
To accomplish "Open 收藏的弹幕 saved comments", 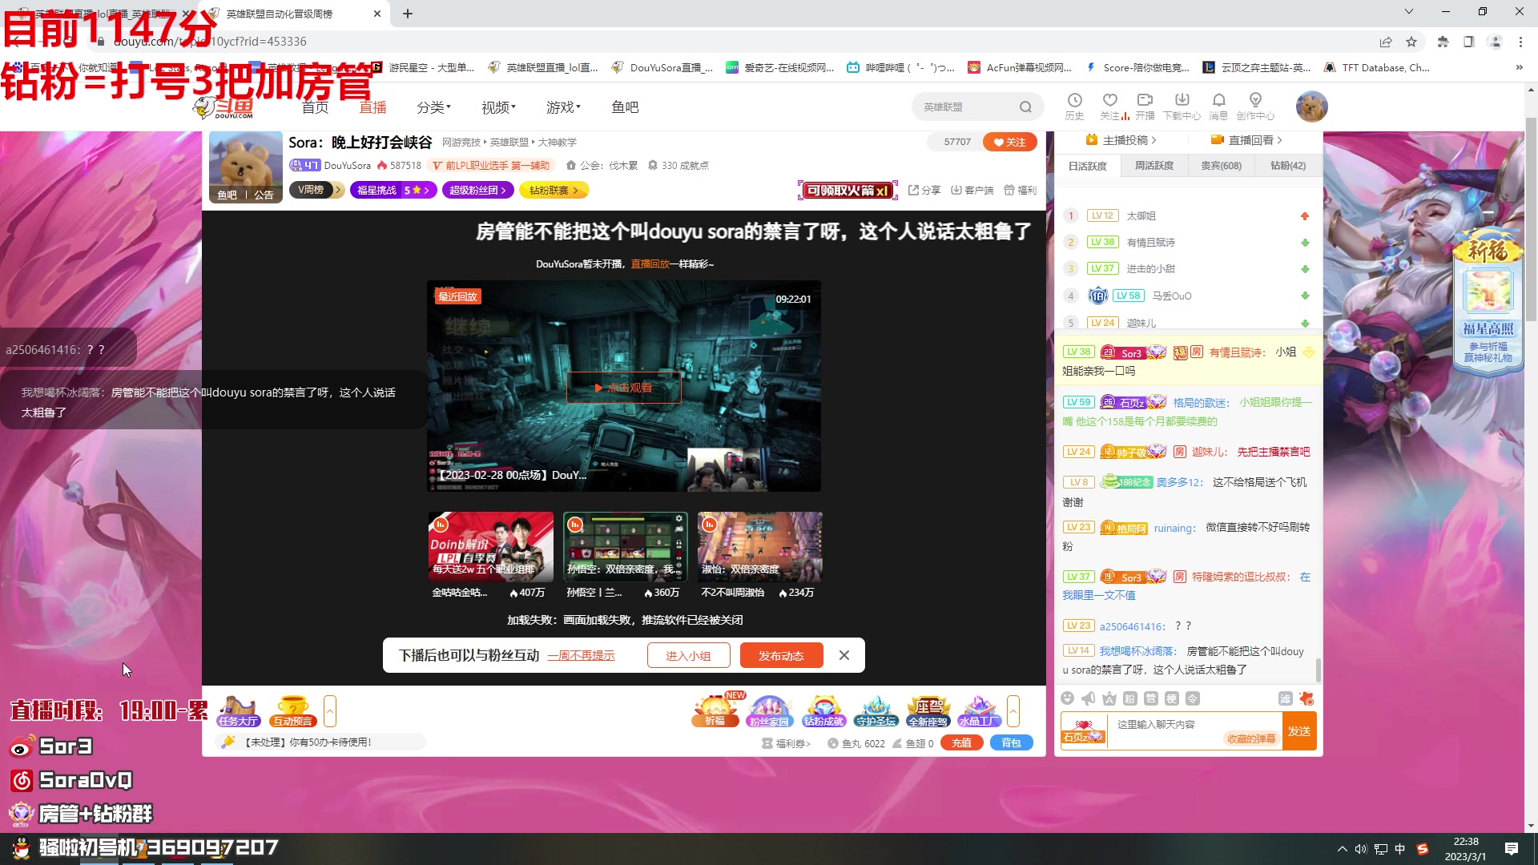I will 1251,738.
